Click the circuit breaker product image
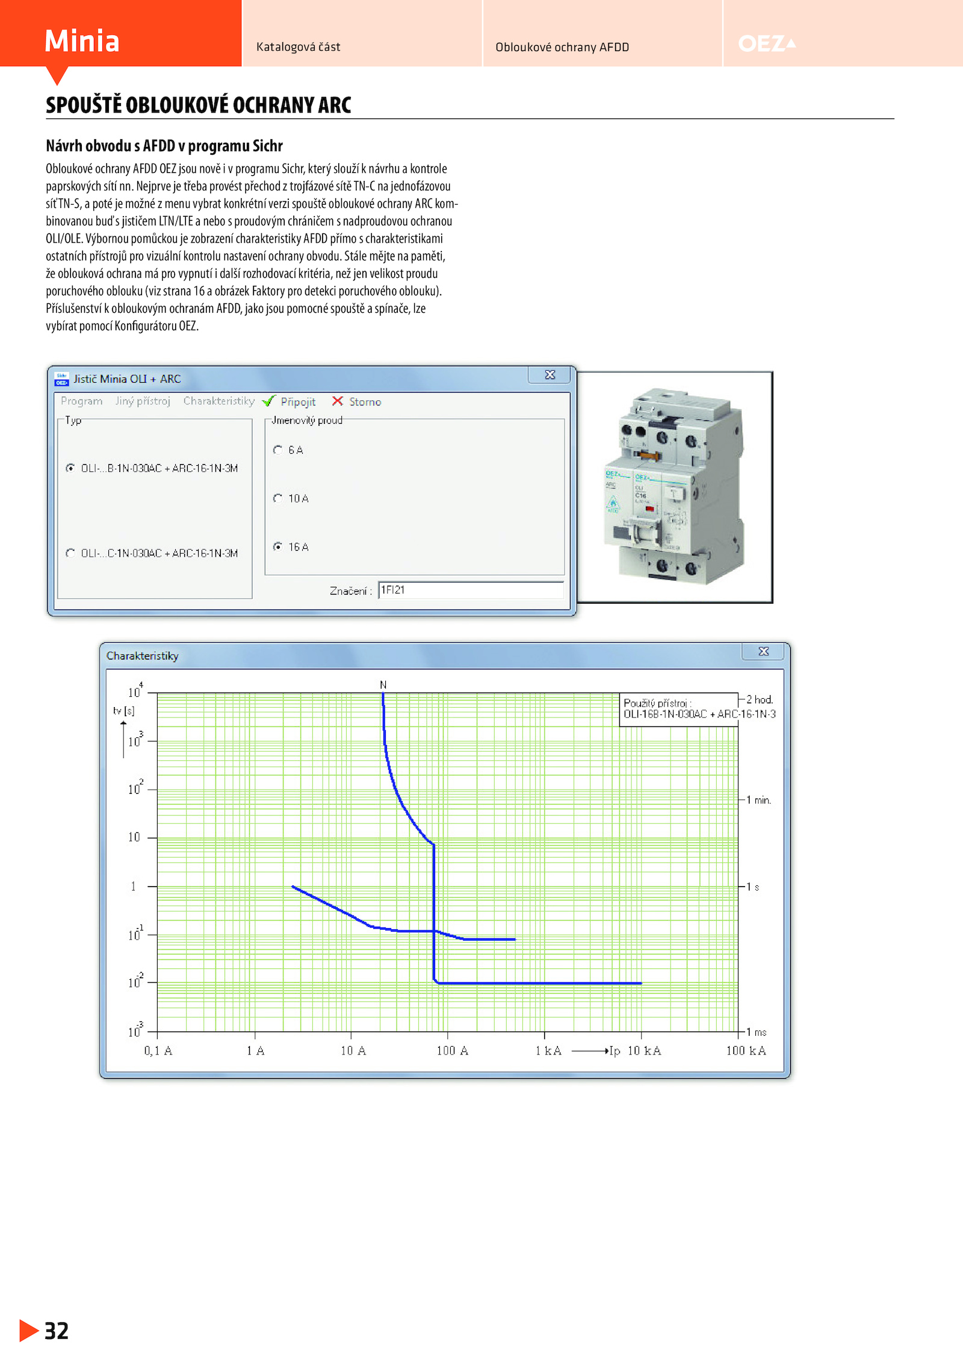This screenshot has width=963, height=1362. click(x=674, y=488)
